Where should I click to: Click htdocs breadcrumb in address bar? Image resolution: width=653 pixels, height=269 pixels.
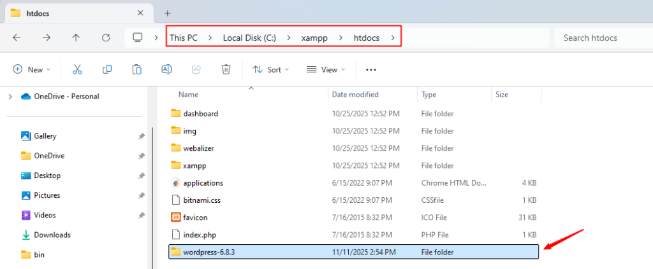pyautogui.click(x=367, y=38)
